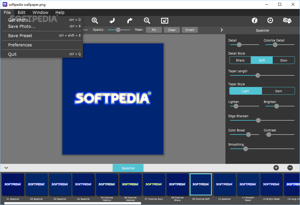Click the presets horizontal scrollbar
The height and width of the screenshot is (205, 300).
(x=73, y=203)
